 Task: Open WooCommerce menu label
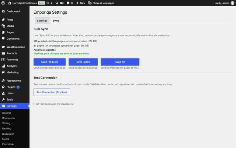tap(15, 47)
